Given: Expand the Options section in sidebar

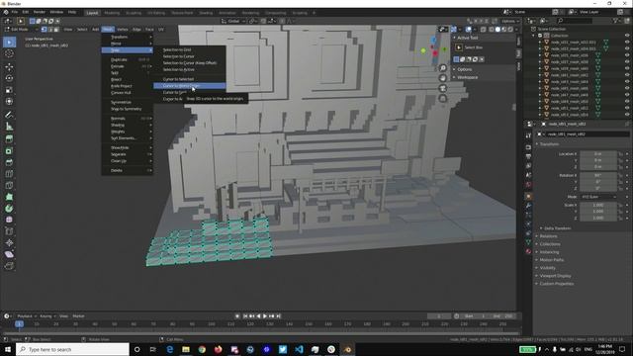Looking at the screenshot, I should 464,69.
